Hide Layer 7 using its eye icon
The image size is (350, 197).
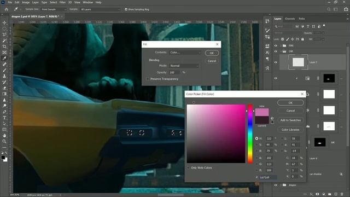click(276, 62)
